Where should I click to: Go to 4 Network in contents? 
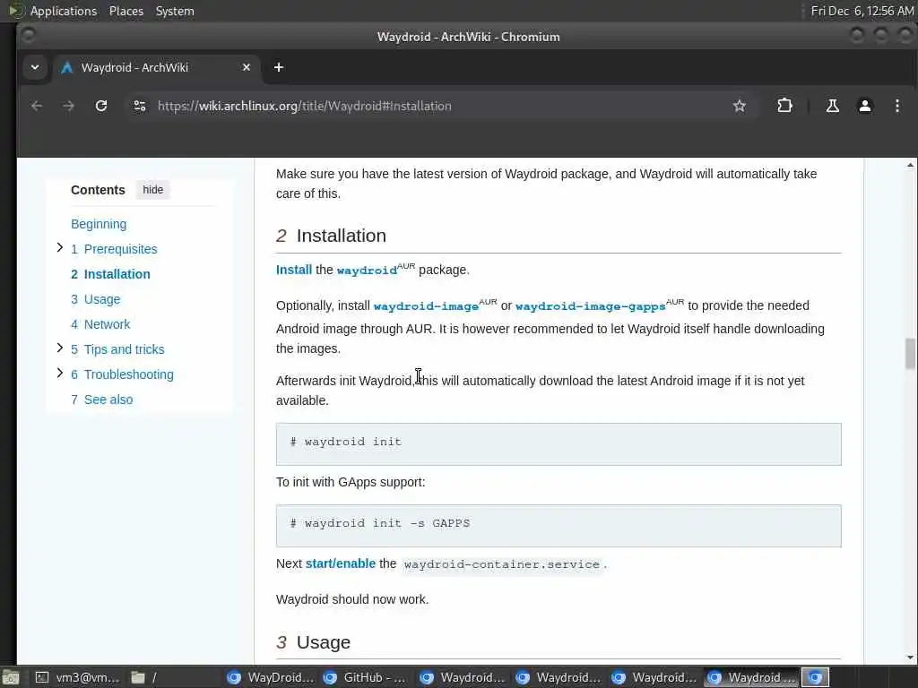point(100,324)
